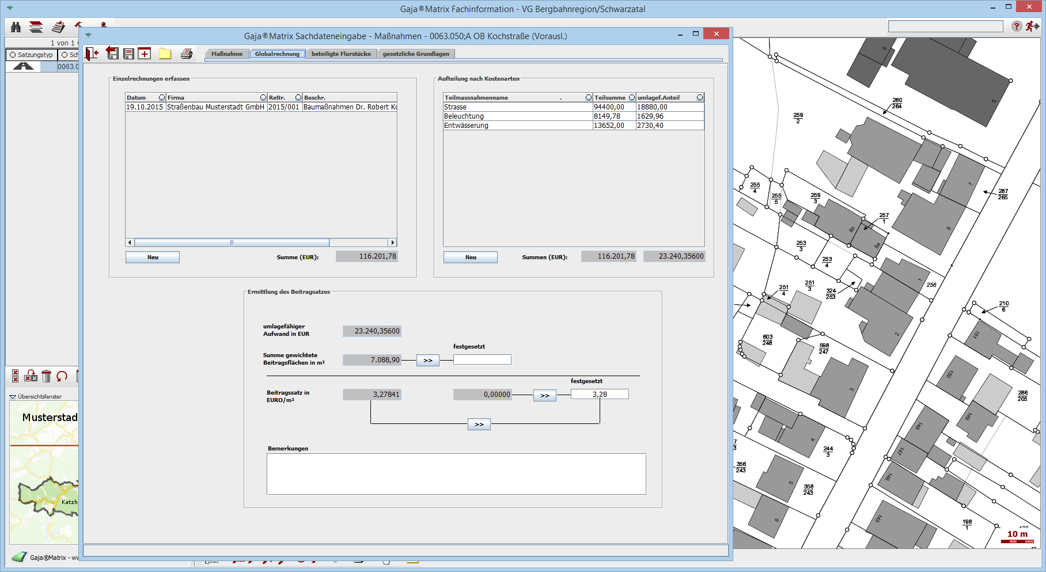This screenshot has width=1046, height=572.
Task: Click the printer icon
Action: [186, 54]
